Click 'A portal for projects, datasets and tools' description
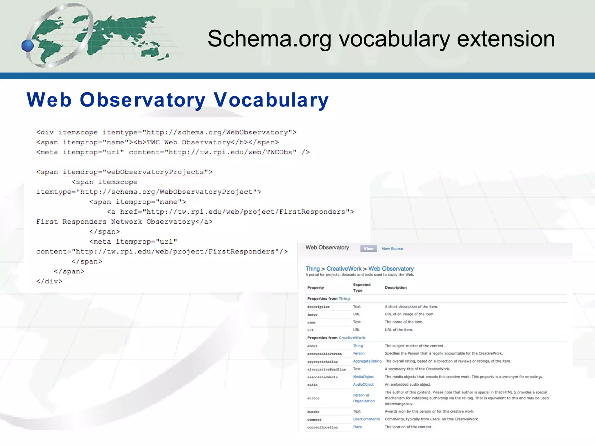The height and width of the screenshot is (446, 595). [x=360, y=275]
